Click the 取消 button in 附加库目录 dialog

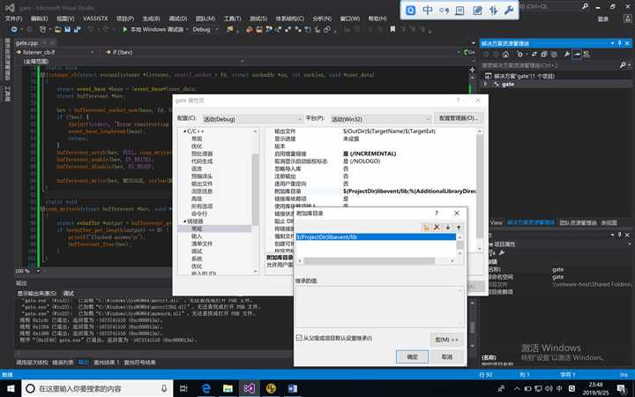click(x=446, y=356)
